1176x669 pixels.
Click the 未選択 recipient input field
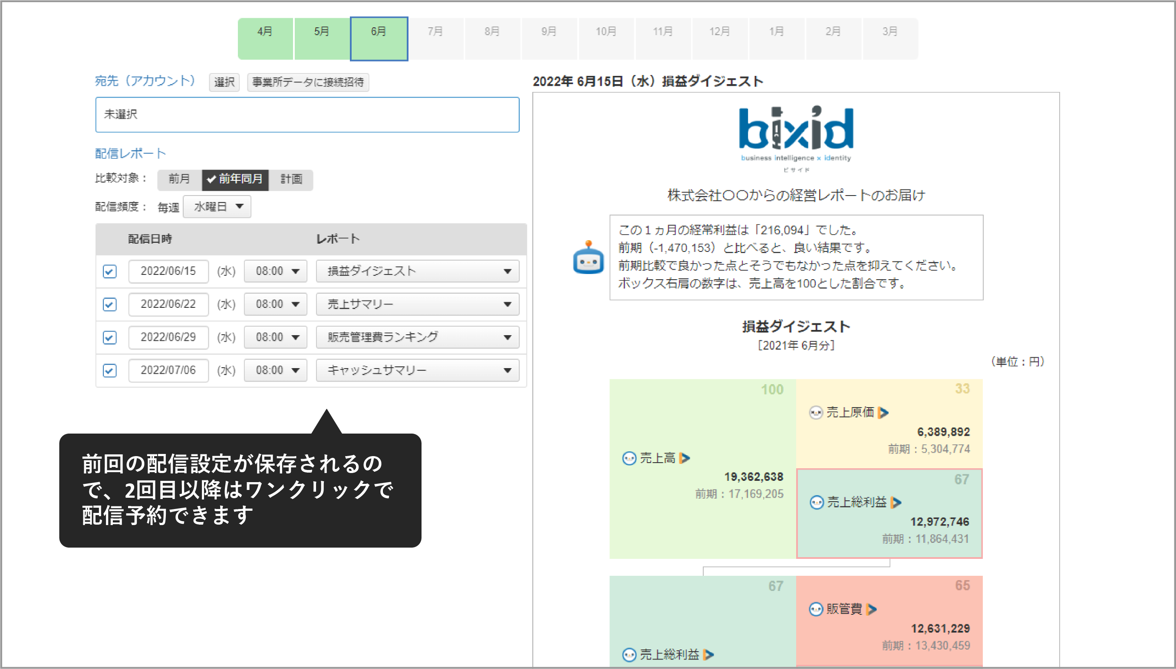point(307,114)
